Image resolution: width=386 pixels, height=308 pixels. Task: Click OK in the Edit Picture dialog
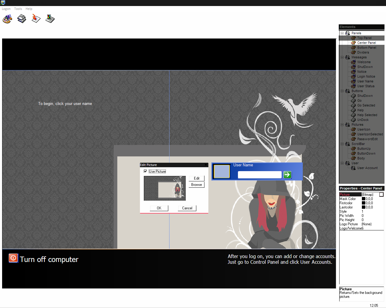pyautogui.click(x=159, y=208)
